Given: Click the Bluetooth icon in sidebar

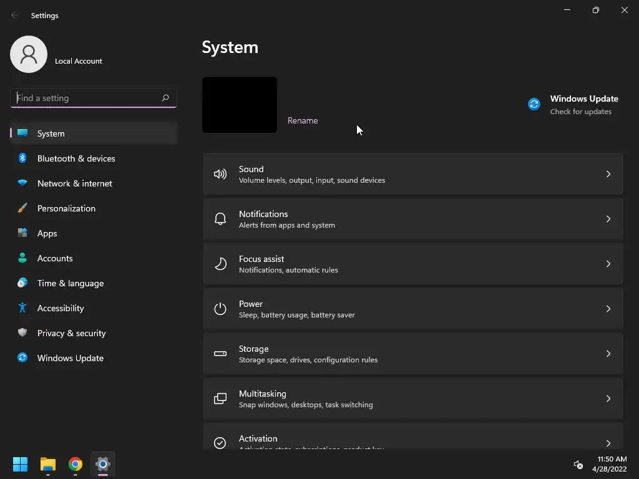Looking at the screenshot, I should coord(22,158).
